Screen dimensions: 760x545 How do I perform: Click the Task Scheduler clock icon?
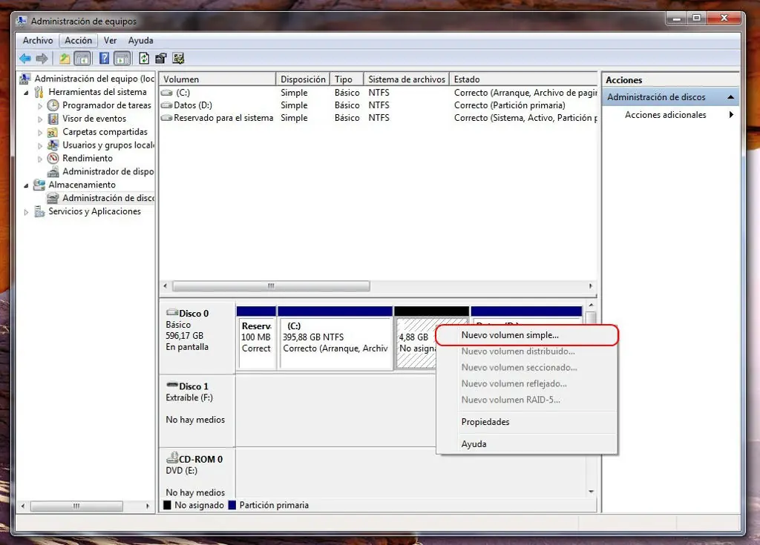click(x=53, y=105)
